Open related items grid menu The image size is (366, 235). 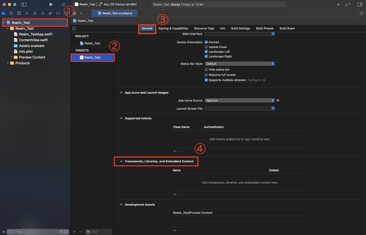pyautogui.click(x=74, y=13)
